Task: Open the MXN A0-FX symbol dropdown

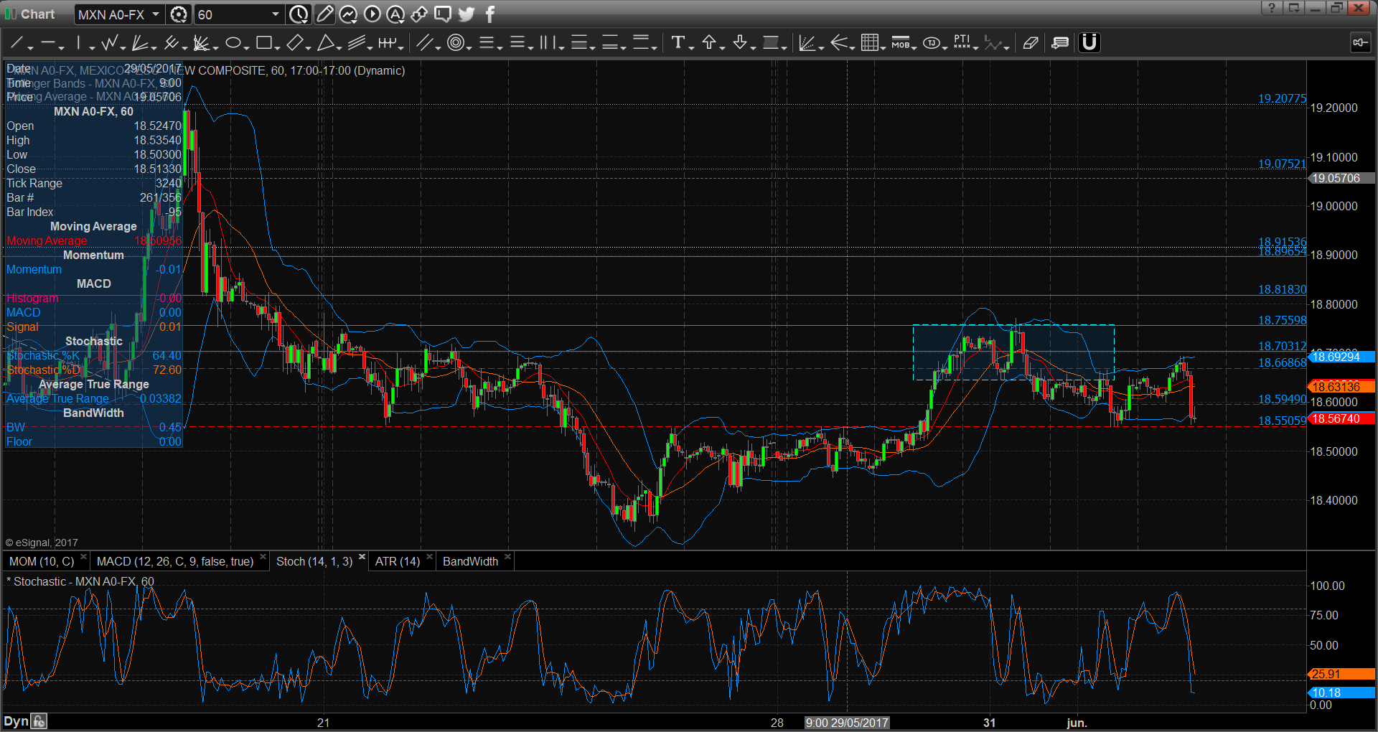Action: 155,14
